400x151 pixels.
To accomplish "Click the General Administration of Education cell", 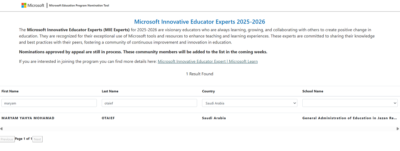I will pyautogui.click(x=350, y=118).
